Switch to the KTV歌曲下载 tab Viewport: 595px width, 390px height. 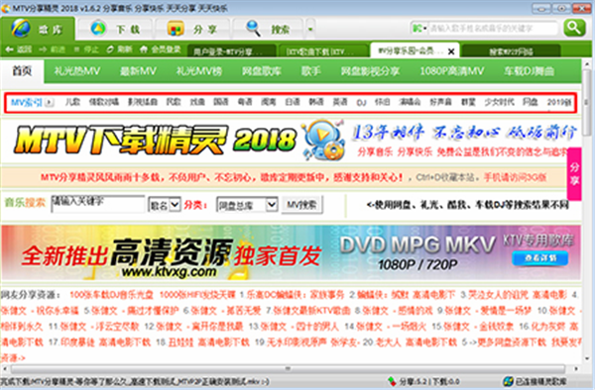[x=323, y=51]
